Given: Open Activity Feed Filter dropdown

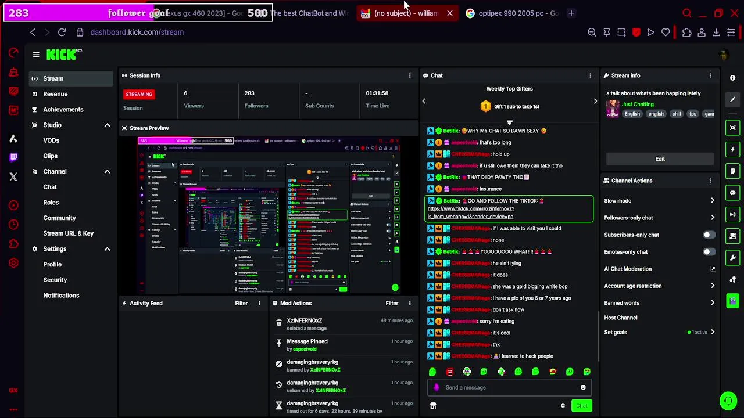Looking at the screenshot, I should pyautogui.click(x=241, y=303).
